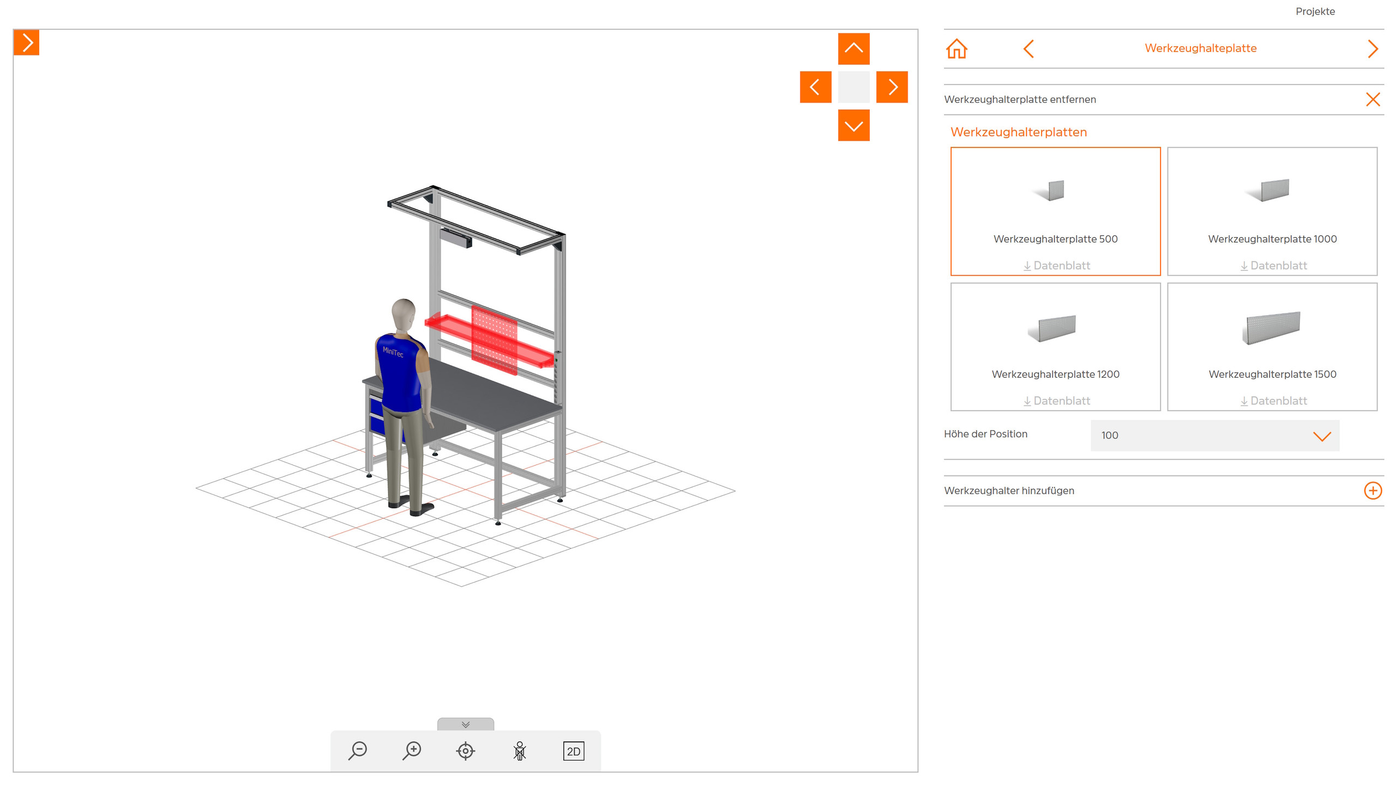
Task: Zoom in on the 3D view
Action: [x=412, y=751]
